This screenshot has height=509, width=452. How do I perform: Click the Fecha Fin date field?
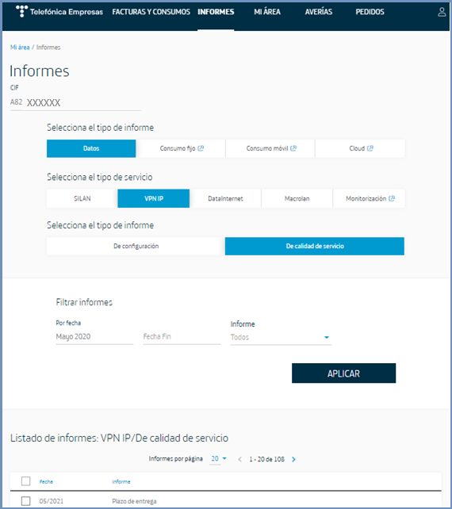tap(182, 337)
